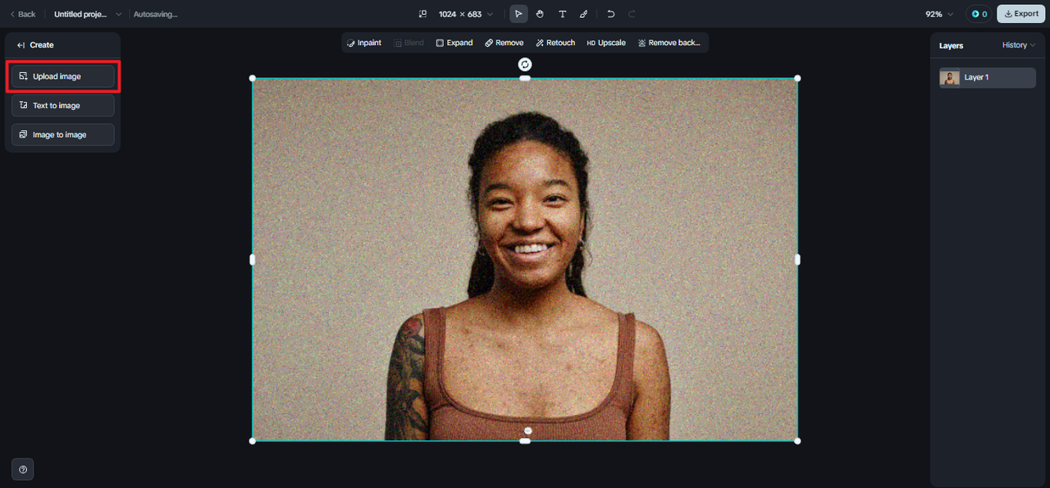
Task: Select the arrow pointer tool
Action: pyautogui.click(x=518, y=14)
